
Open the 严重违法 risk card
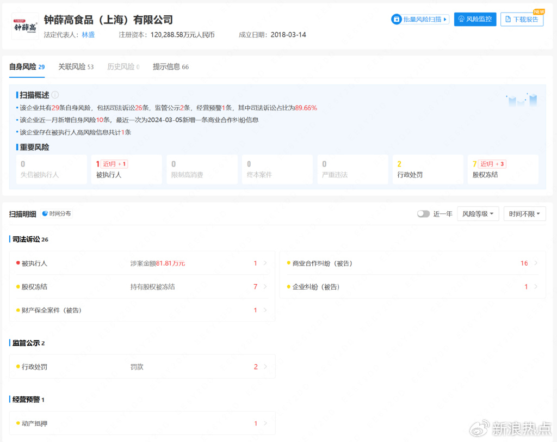pyautogui.click(x=352, y=169)
